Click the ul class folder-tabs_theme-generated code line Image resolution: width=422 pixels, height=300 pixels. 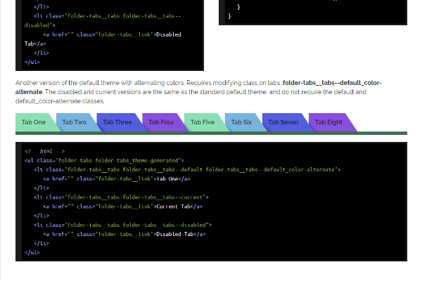point(104,160)
